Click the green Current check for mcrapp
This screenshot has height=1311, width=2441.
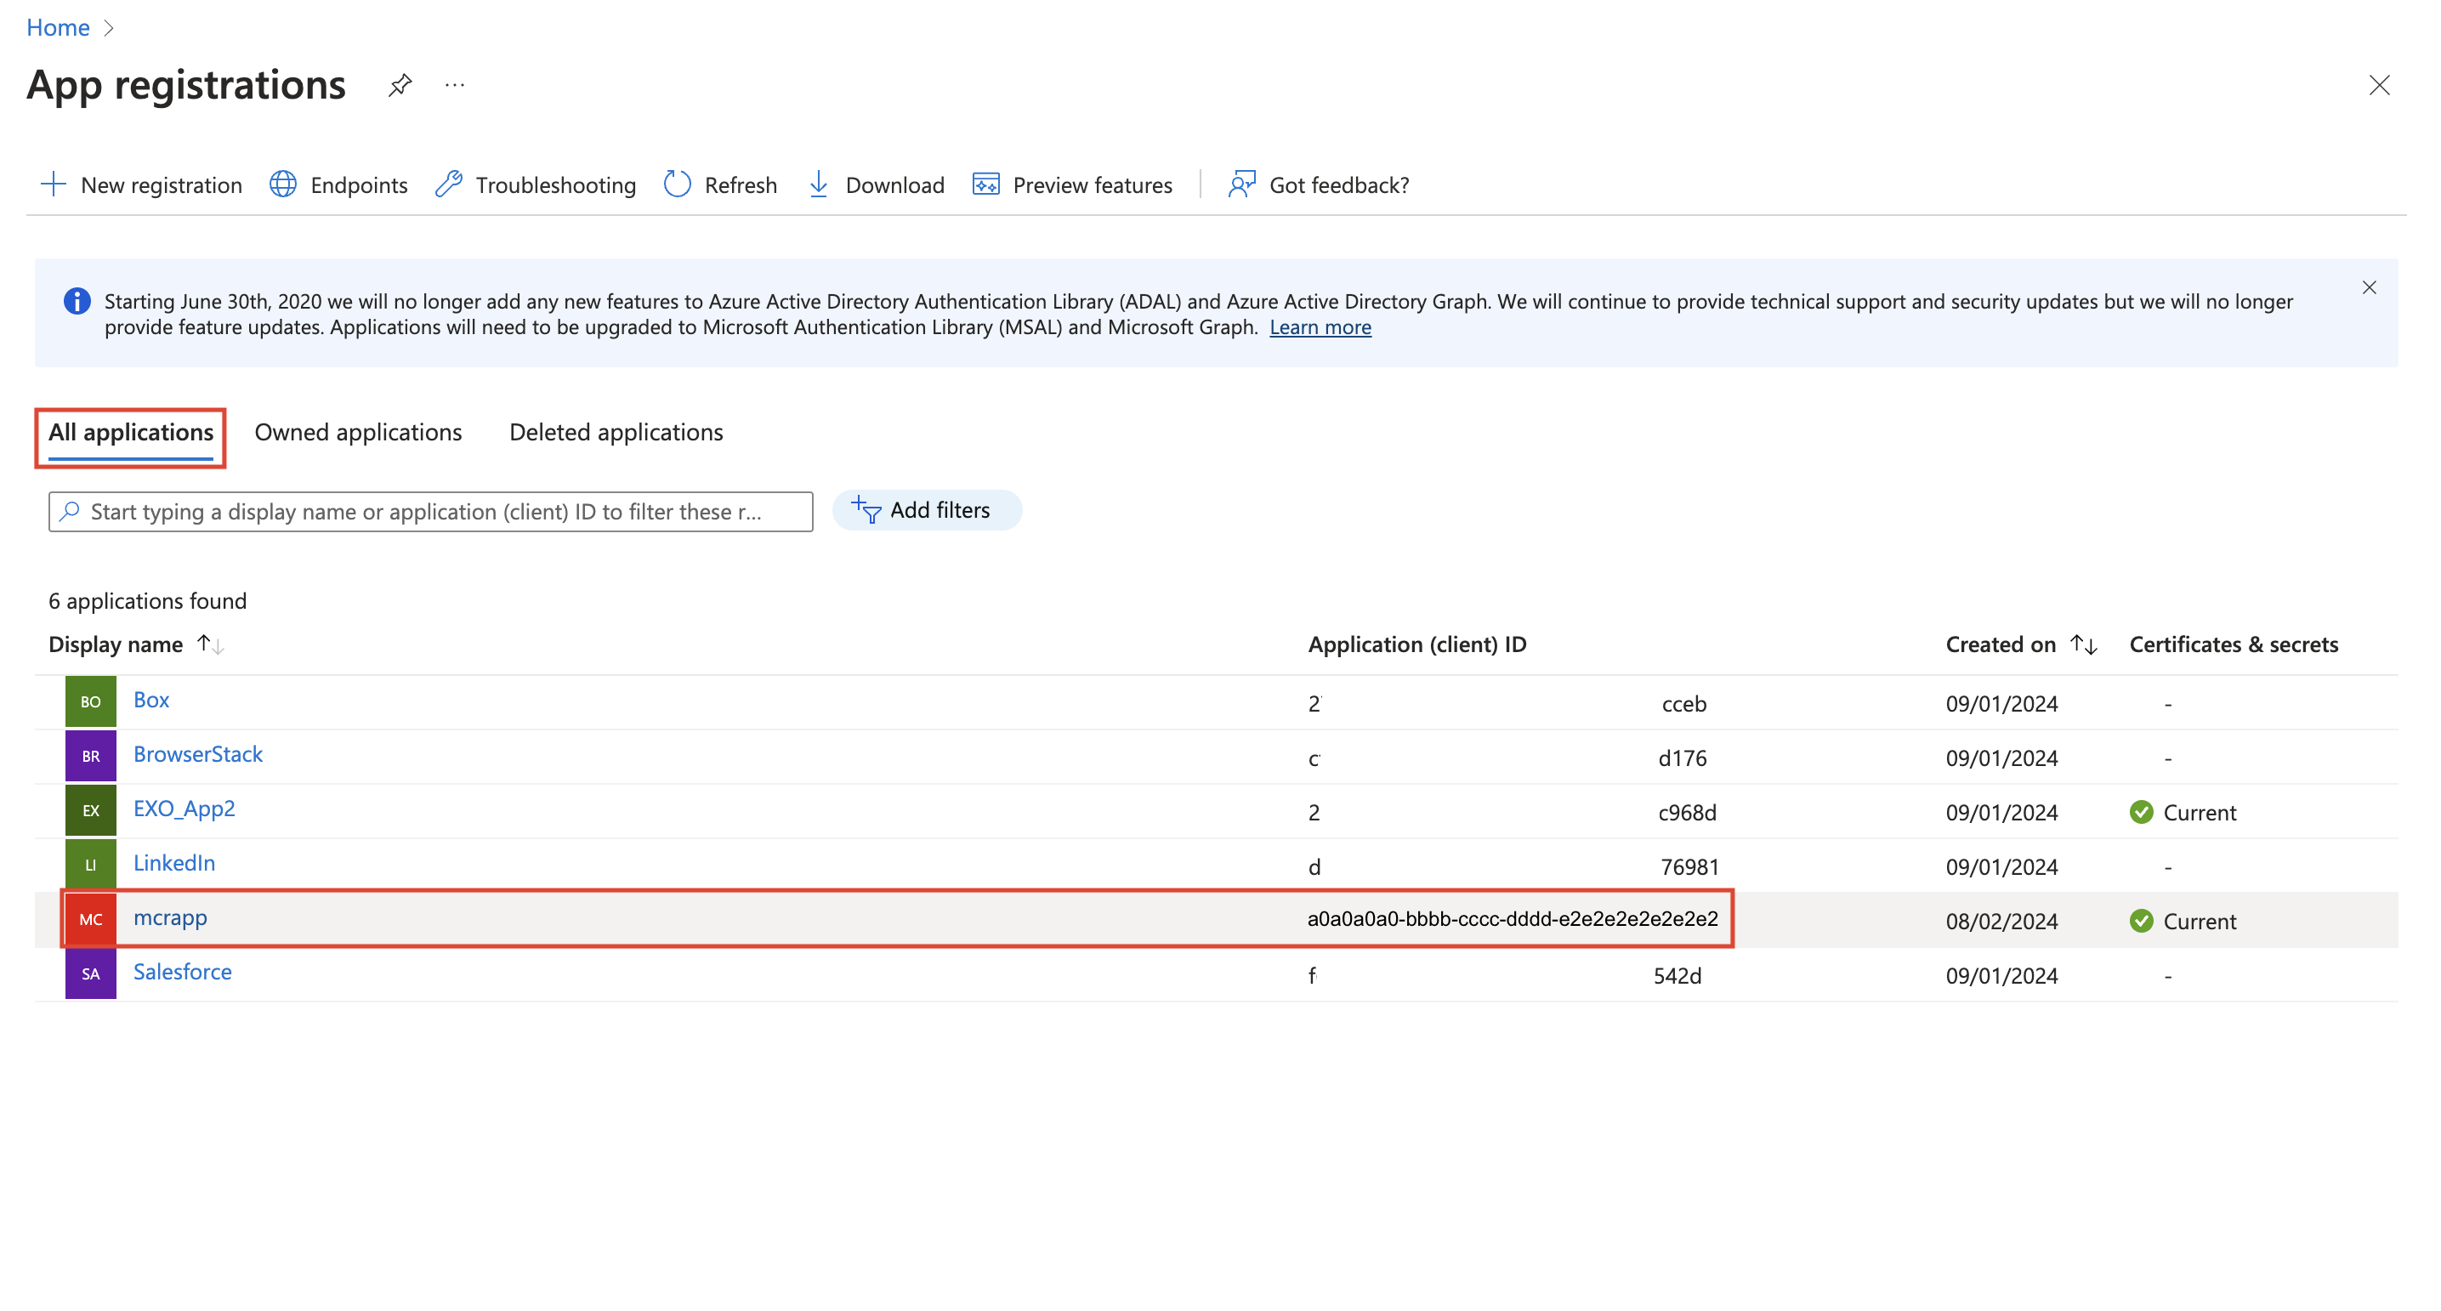2141,921
